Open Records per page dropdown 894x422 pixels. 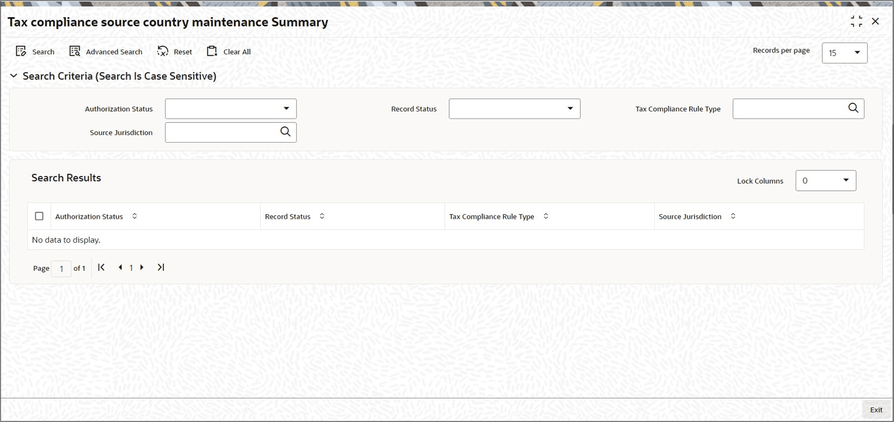pos(844,53)
